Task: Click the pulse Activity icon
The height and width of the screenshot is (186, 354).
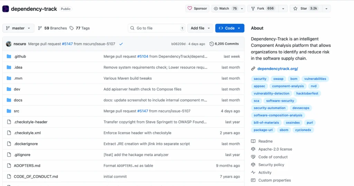Action: (x=253, y=173)
